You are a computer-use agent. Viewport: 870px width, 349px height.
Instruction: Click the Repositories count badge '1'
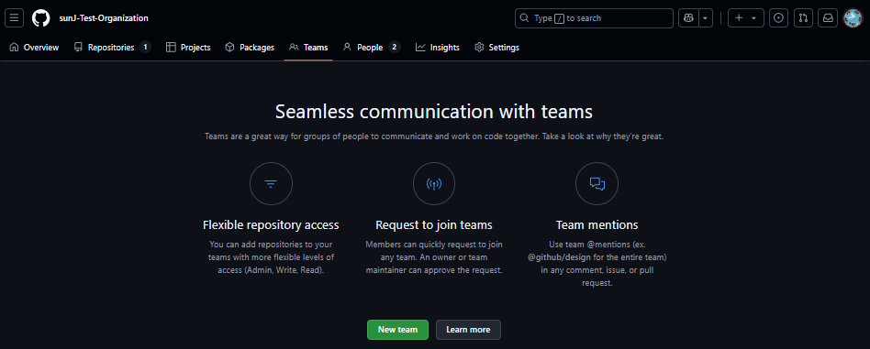145,47
